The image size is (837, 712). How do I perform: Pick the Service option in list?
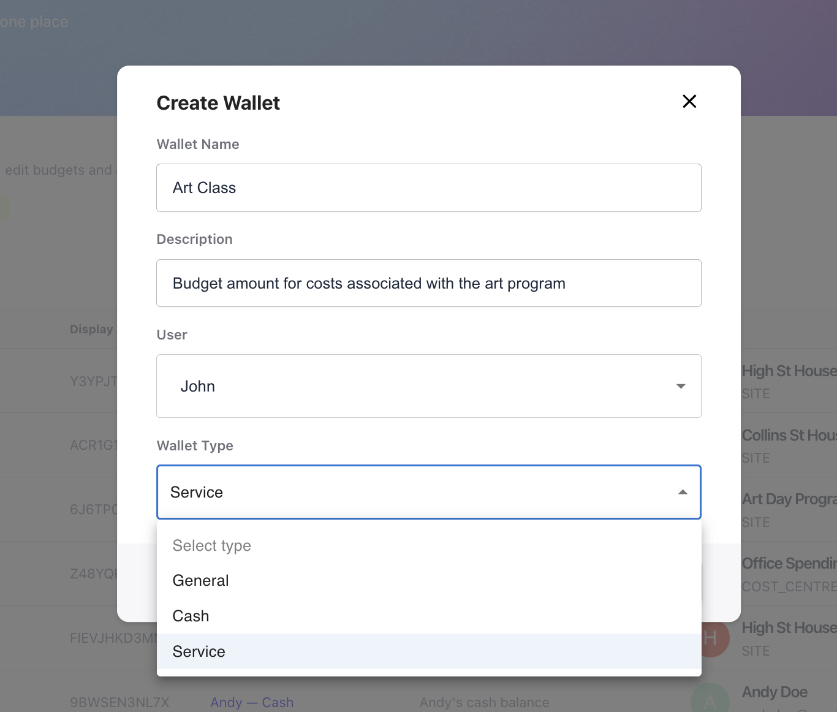point(199,651)
